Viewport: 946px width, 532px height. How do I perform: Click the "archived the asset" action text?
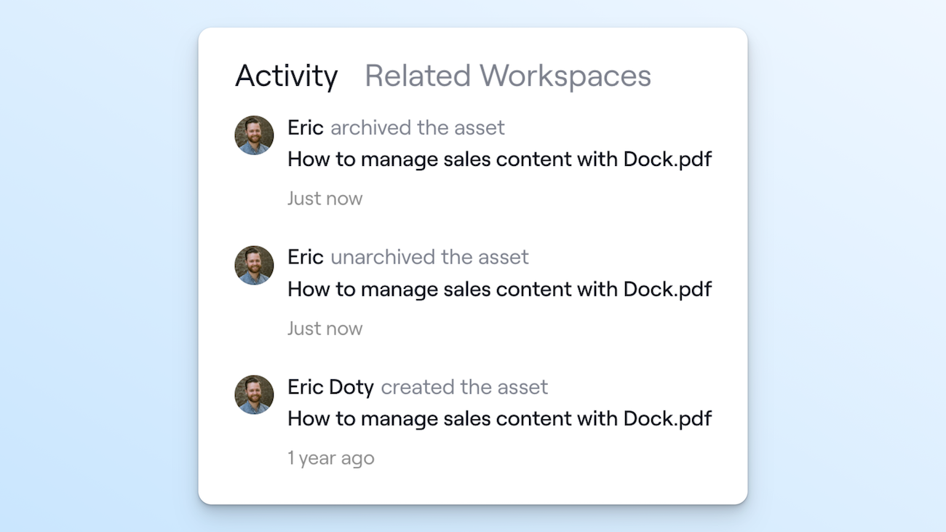click(x=417, y=128)
